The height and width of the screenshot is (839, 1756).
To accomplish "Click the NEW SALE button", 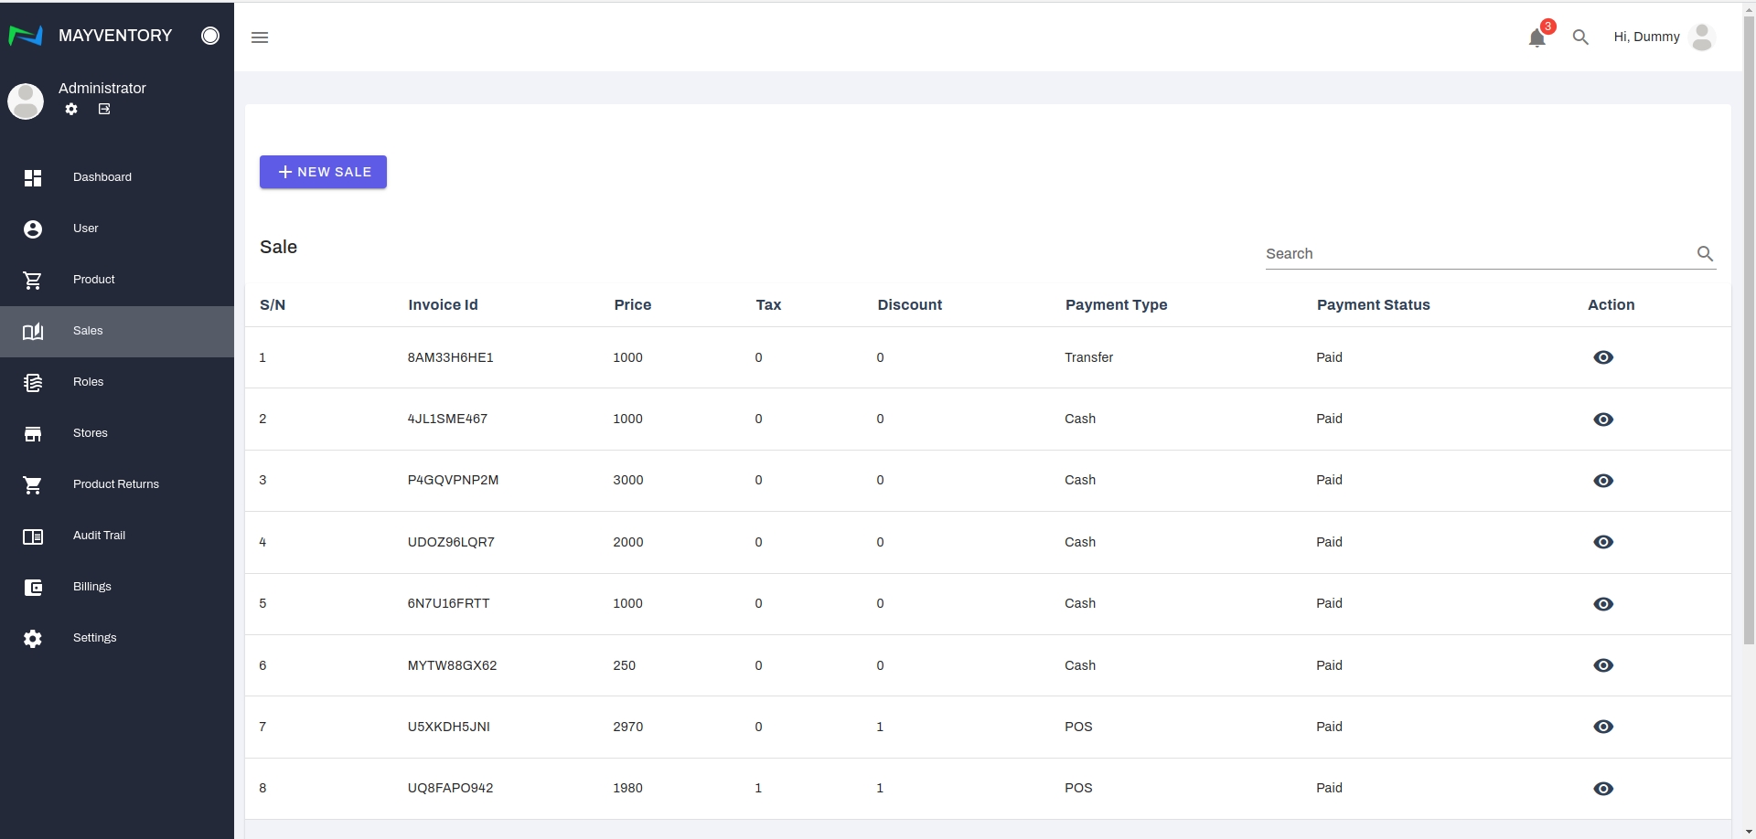I will tap(323, 172).
